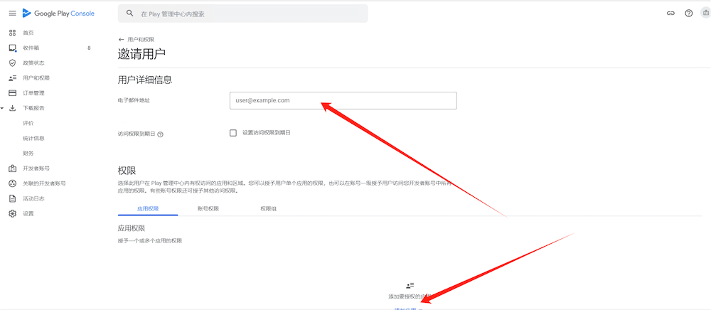Screen dimensions: 711x310
Task: Click the copy link icon in header
Action: coord(670,14)
